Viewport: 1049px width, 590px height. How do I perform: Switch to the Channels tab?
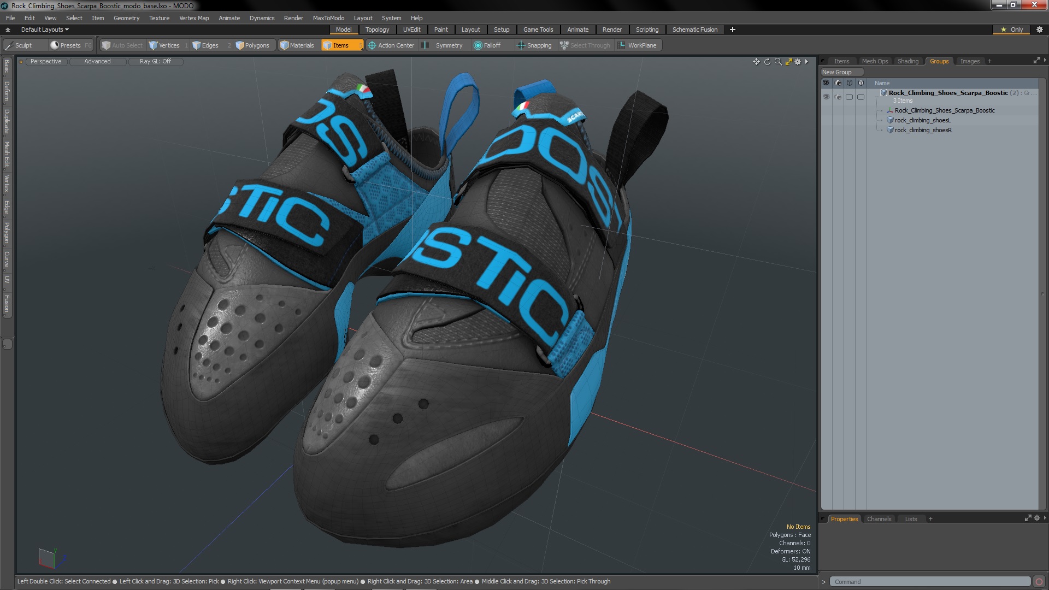click(x=879, y=519)
